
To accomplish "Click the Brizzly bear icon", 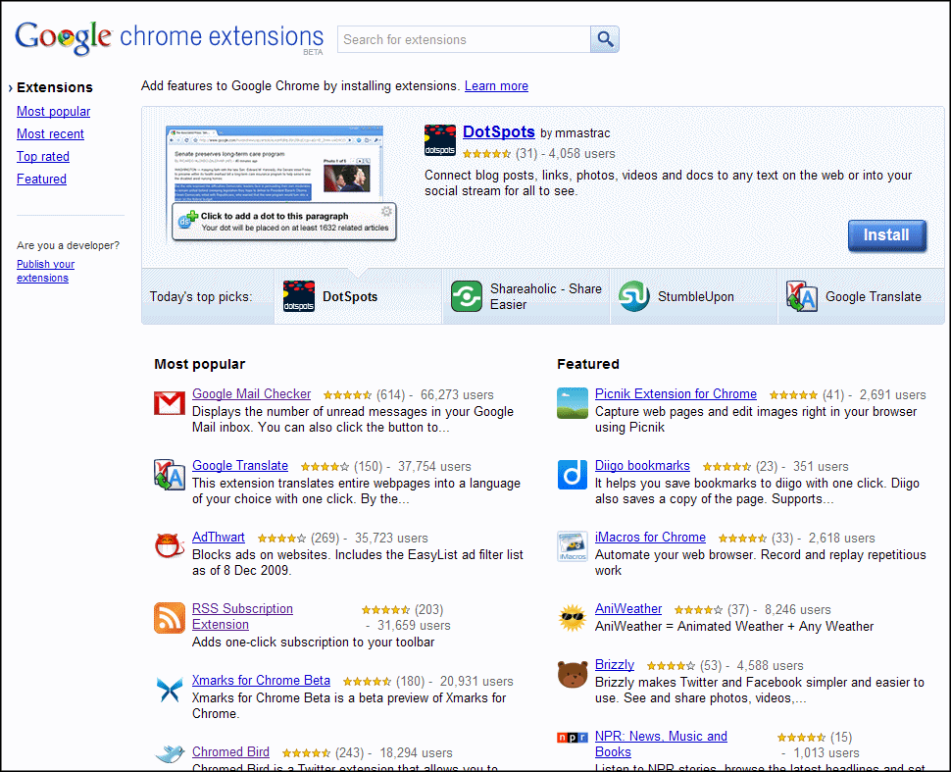I will pos(573,674).
